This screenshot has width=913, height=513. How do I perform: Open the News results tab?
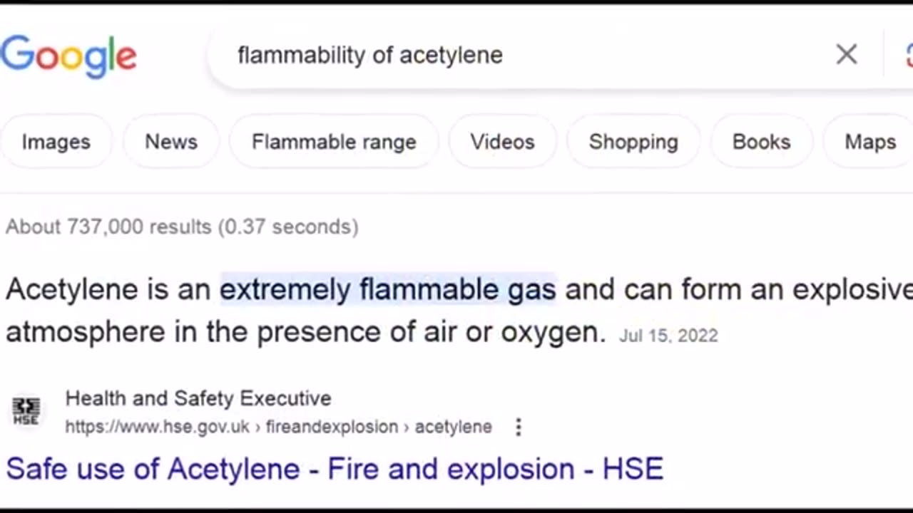(x=171, y=142)
